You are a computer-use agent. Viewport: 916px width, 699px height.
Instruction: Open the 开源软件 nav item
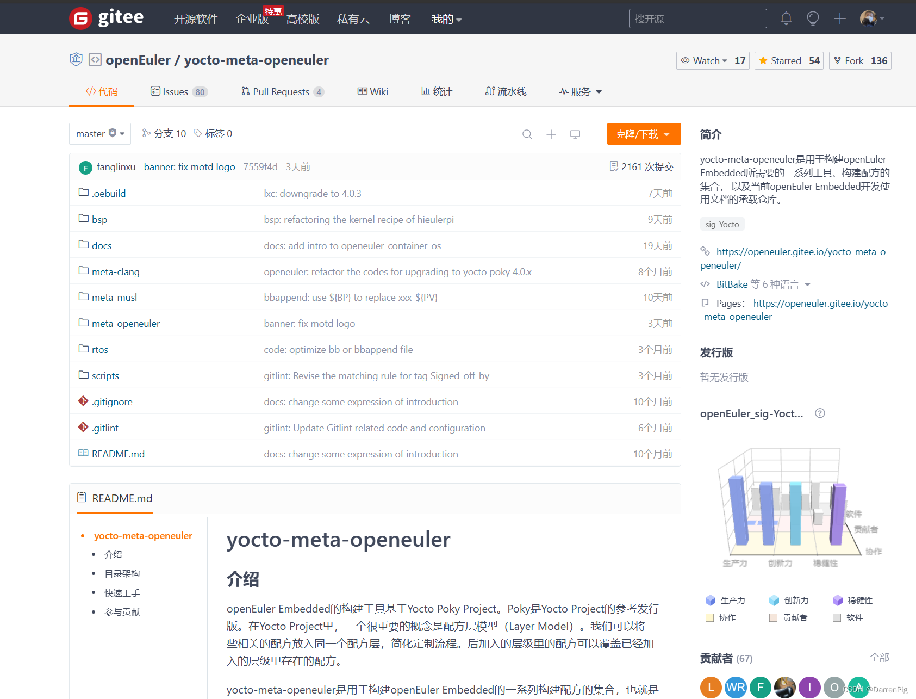pyautogui.click(x=196, y=19)
